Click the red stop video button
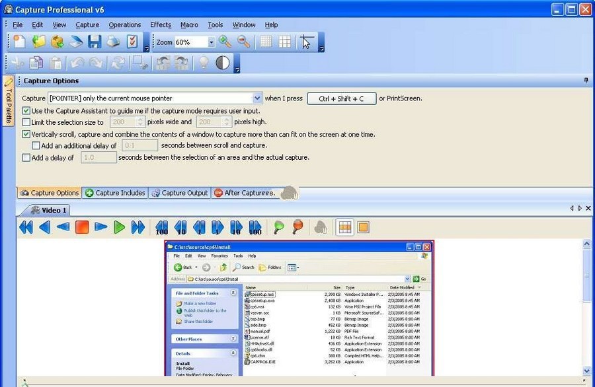The image size is (595, 387). point(82,227)
